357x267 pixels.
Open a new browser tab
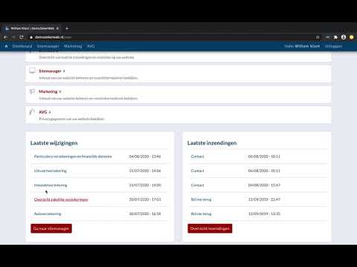point(67,28)
